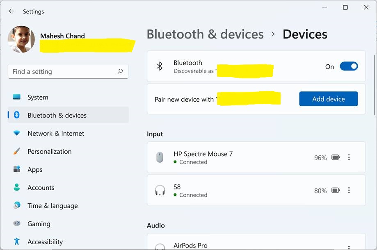Navigate back using the arrow button
Image resolution: width=377 pixels, height=250 pixels.
[11, 11]
